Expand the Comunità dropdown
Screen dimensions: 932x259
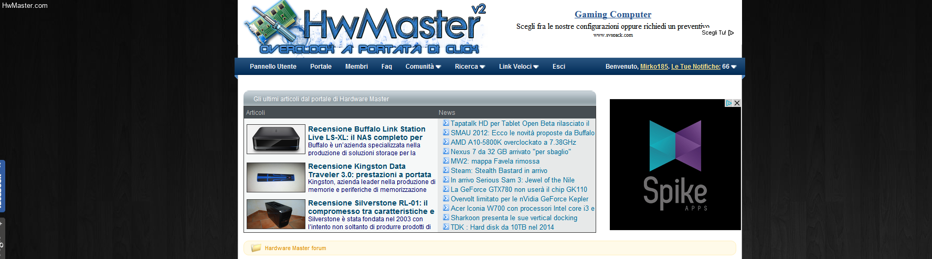(x=423, y=67)
